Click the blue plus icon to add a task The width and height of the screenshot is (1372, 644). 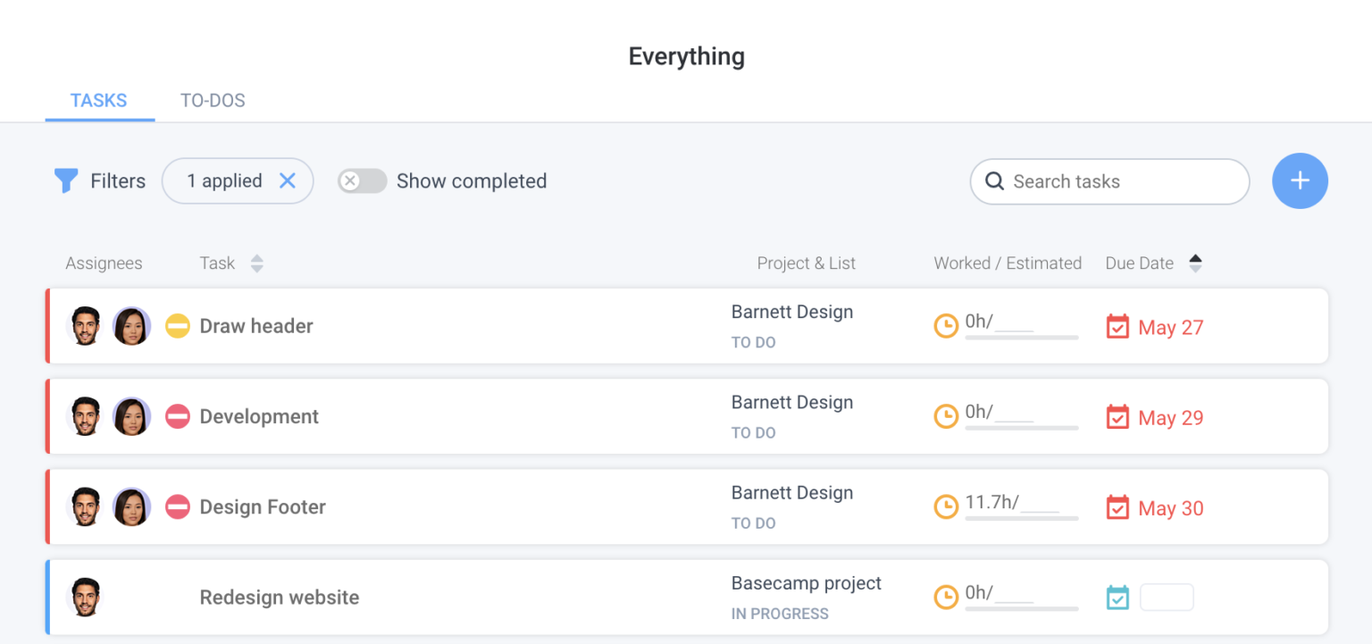1300,180
